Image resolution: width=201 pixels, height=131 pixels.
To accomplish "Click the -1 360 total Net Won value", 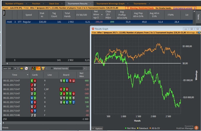I will [85, 119].
